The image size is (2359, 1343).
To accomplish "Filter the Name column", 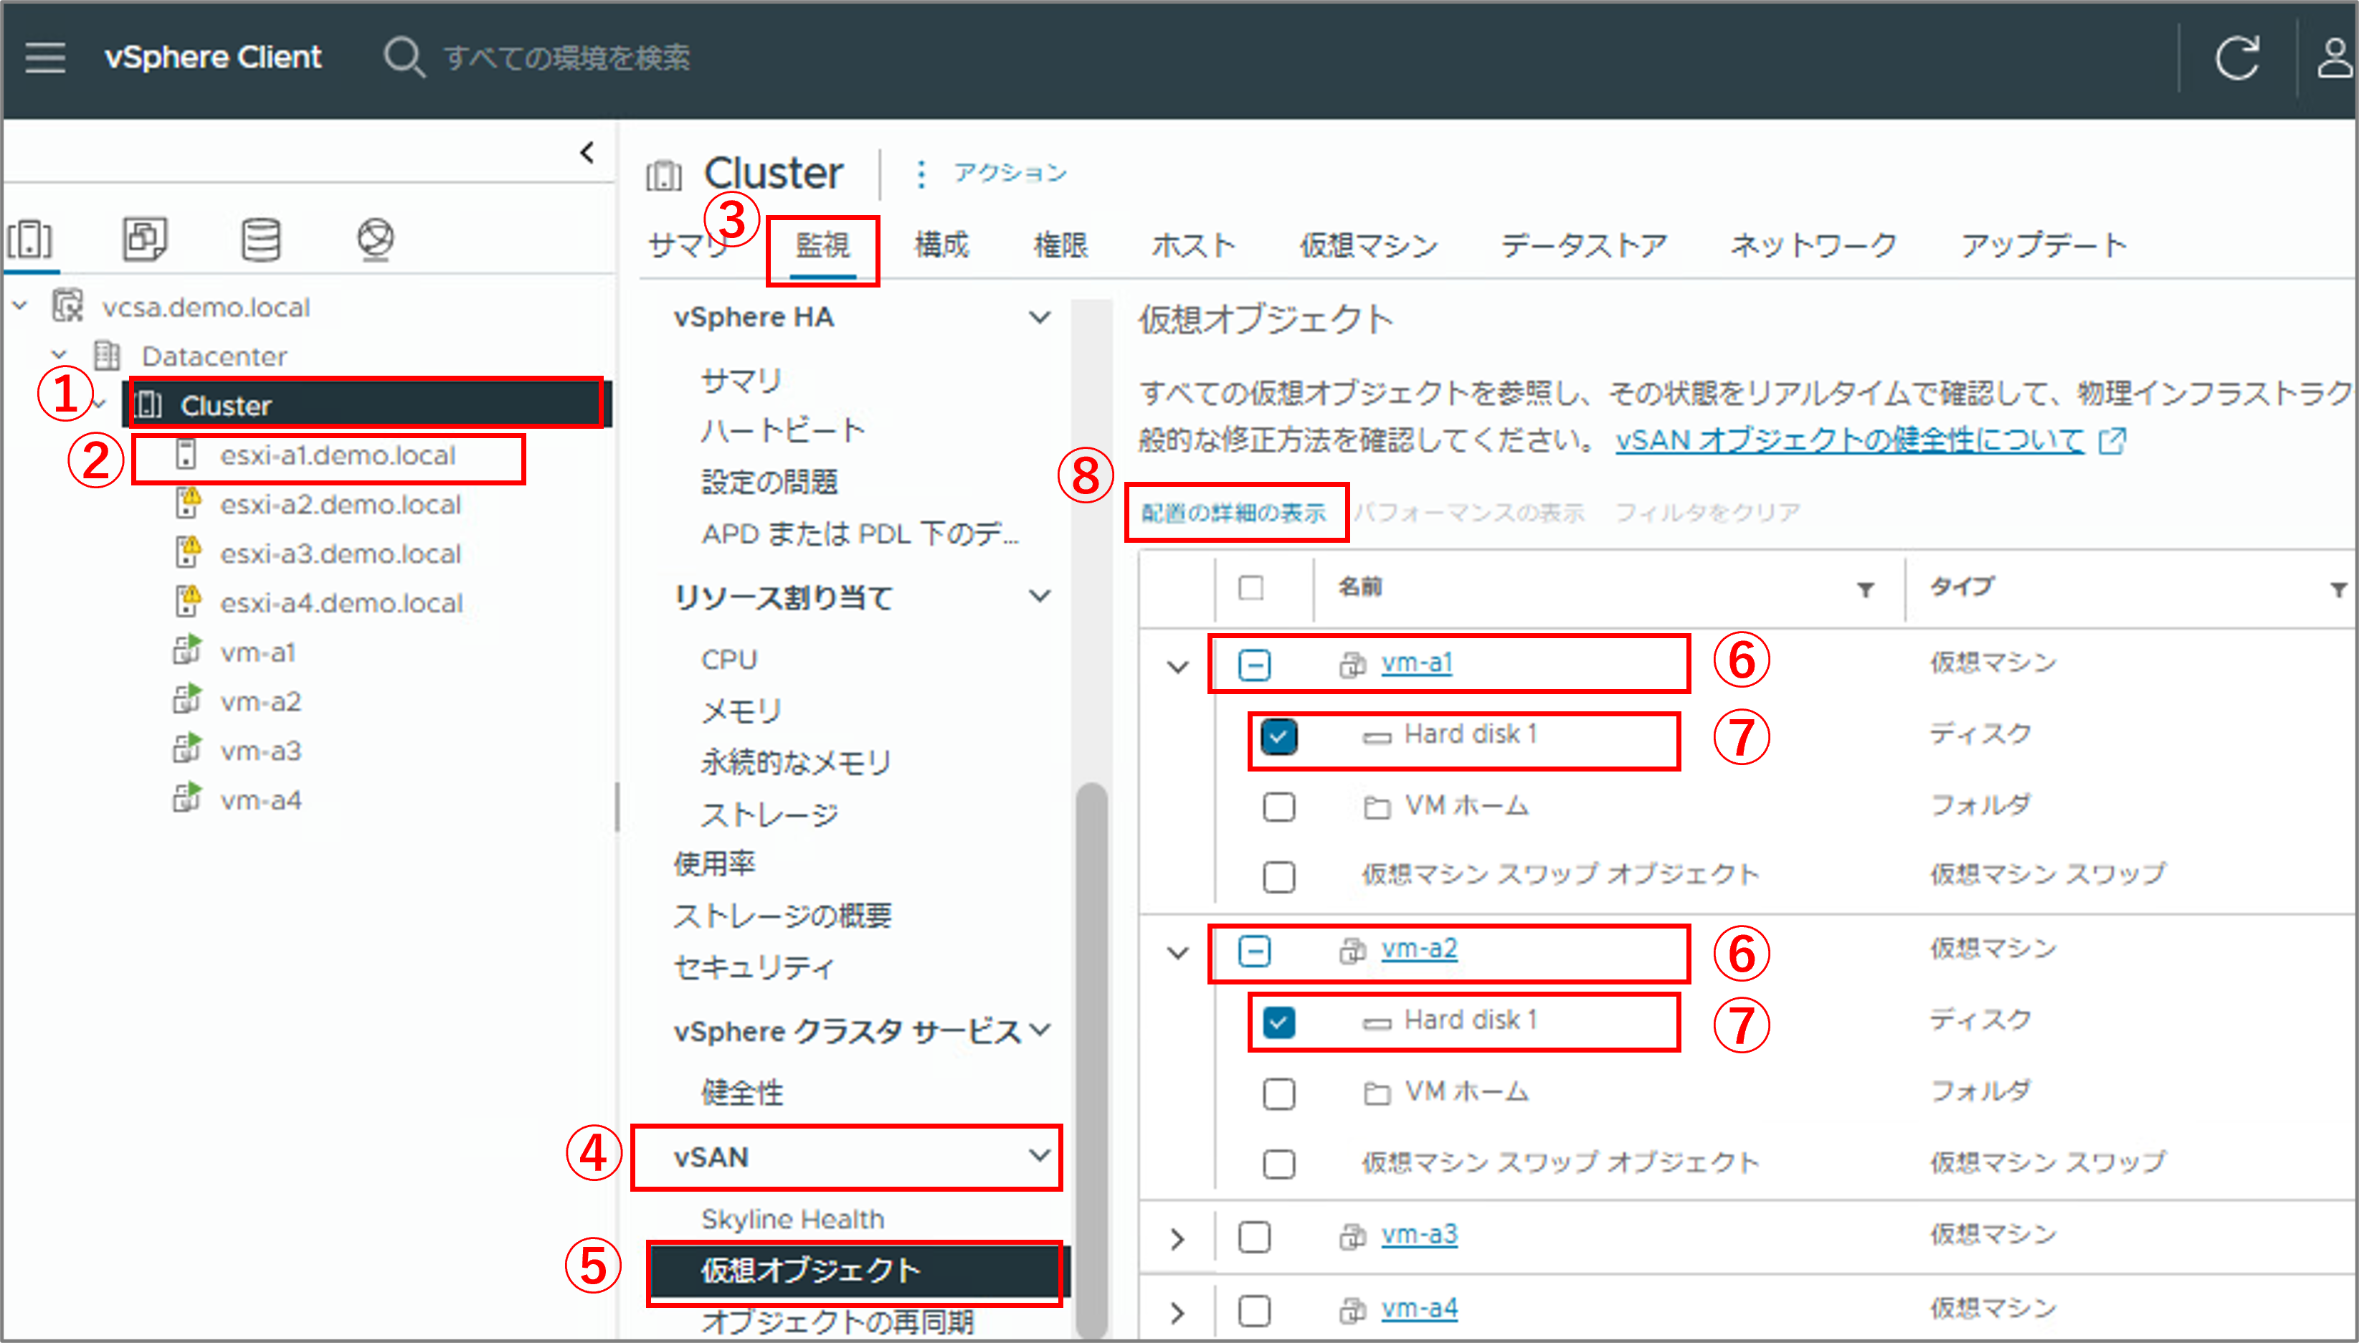I will pos(1865,589).
